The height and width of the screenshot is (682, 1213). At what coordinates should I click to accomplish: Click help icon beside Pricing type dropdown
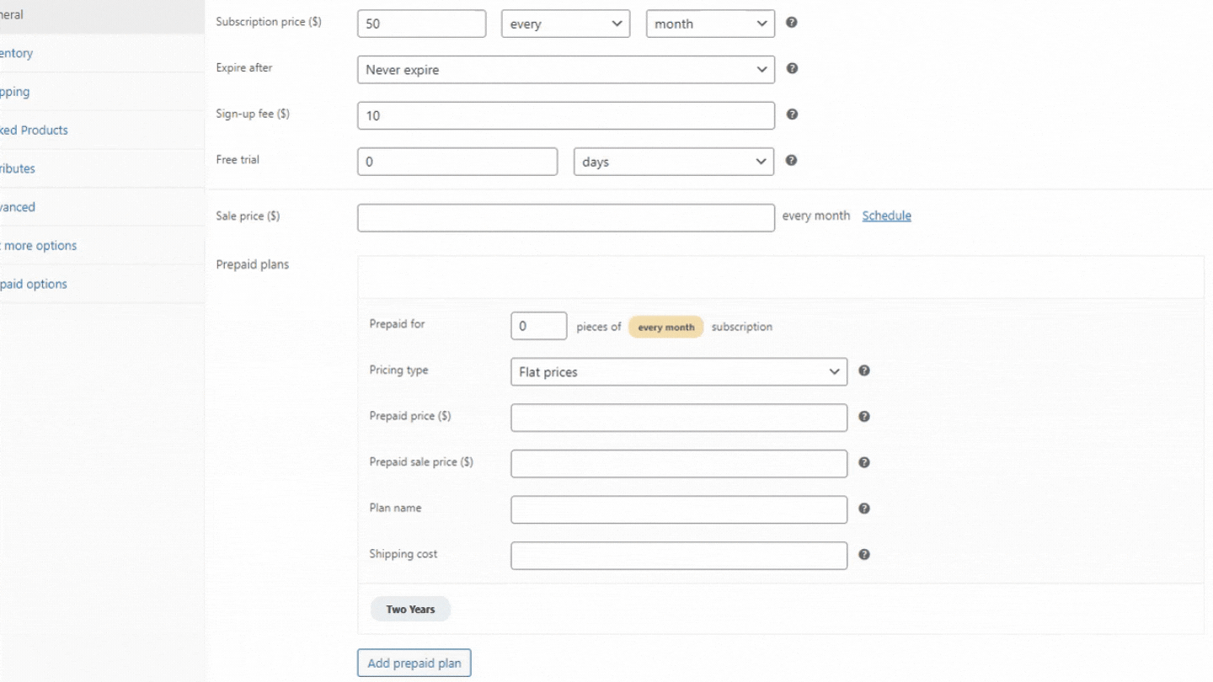tap(863, 370)
